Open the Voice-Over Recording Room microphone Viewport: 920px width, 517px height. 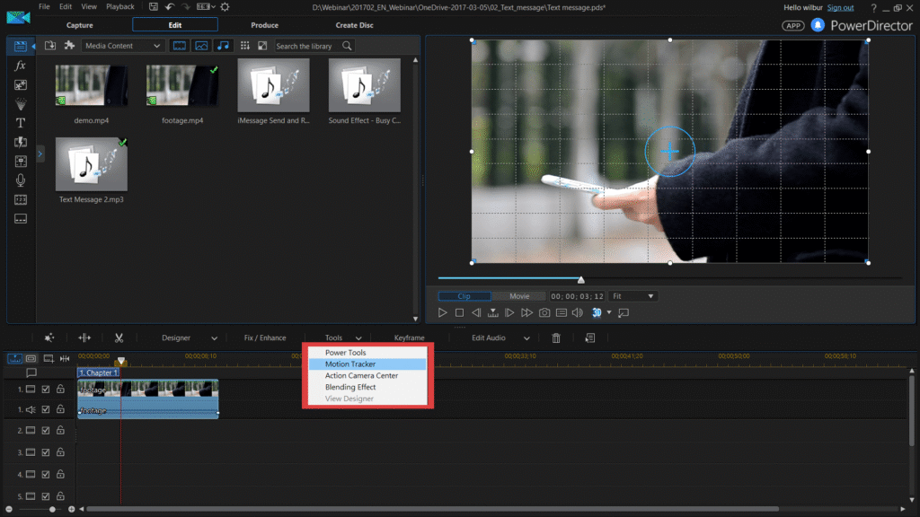click(21, 180)
